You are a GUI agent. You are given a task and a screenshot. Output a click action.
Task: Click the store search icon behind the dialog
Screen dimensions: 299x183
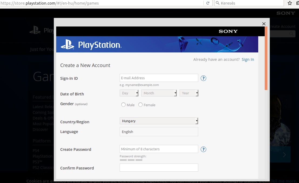(x=291, y=34)
